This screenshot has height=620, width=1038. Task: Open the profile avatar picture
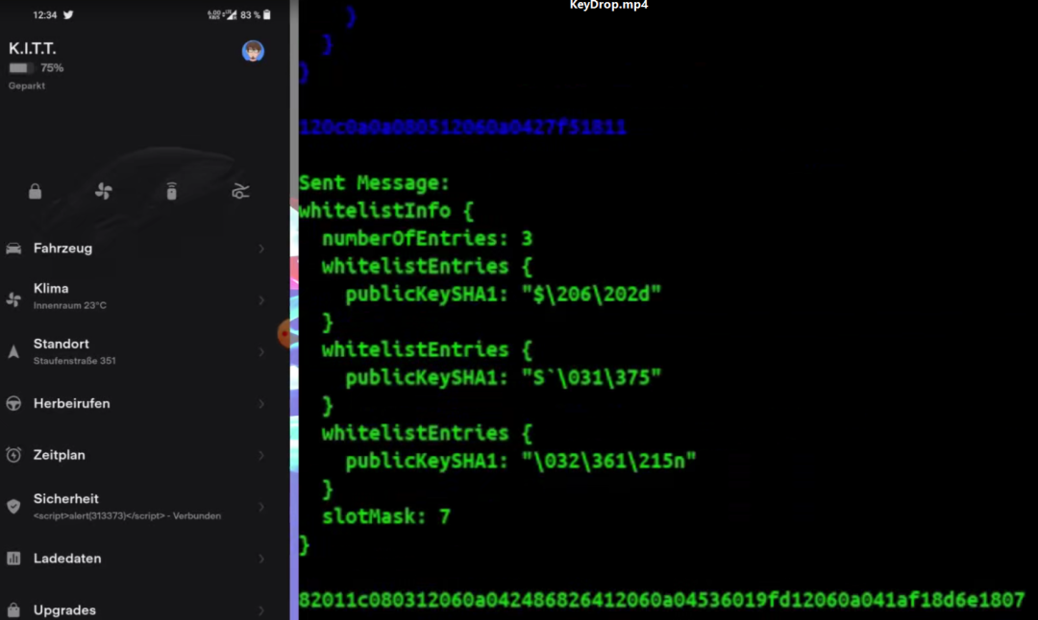(253, 51)
